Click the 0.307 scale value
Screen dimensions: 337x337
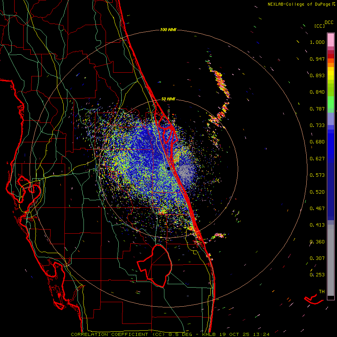point(317,258)
